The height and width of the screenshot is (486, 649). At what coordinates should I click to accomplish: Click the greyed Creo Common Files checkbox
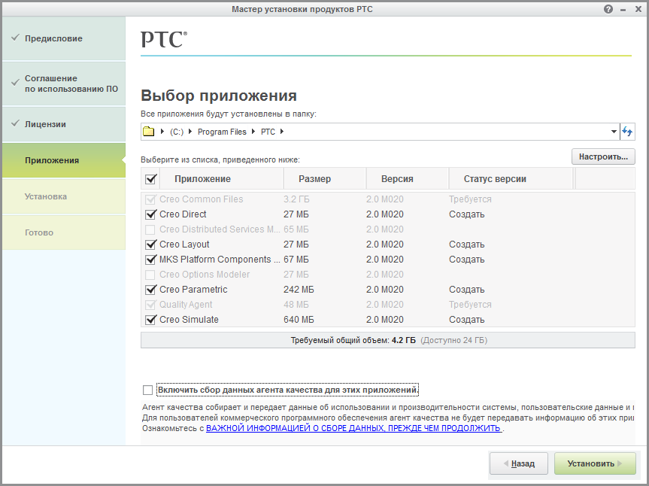pyautogui.click(x=150, y=199)
